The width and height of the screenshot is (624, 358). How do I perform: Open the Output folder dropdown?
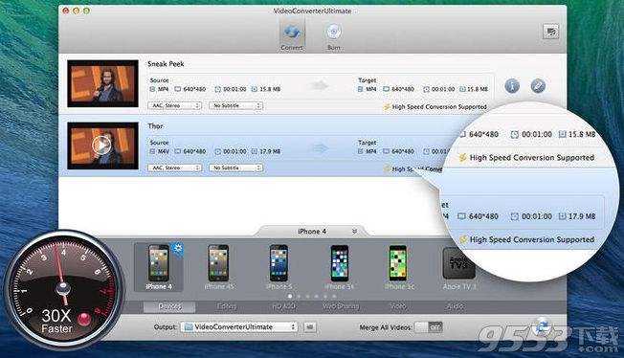238,327
